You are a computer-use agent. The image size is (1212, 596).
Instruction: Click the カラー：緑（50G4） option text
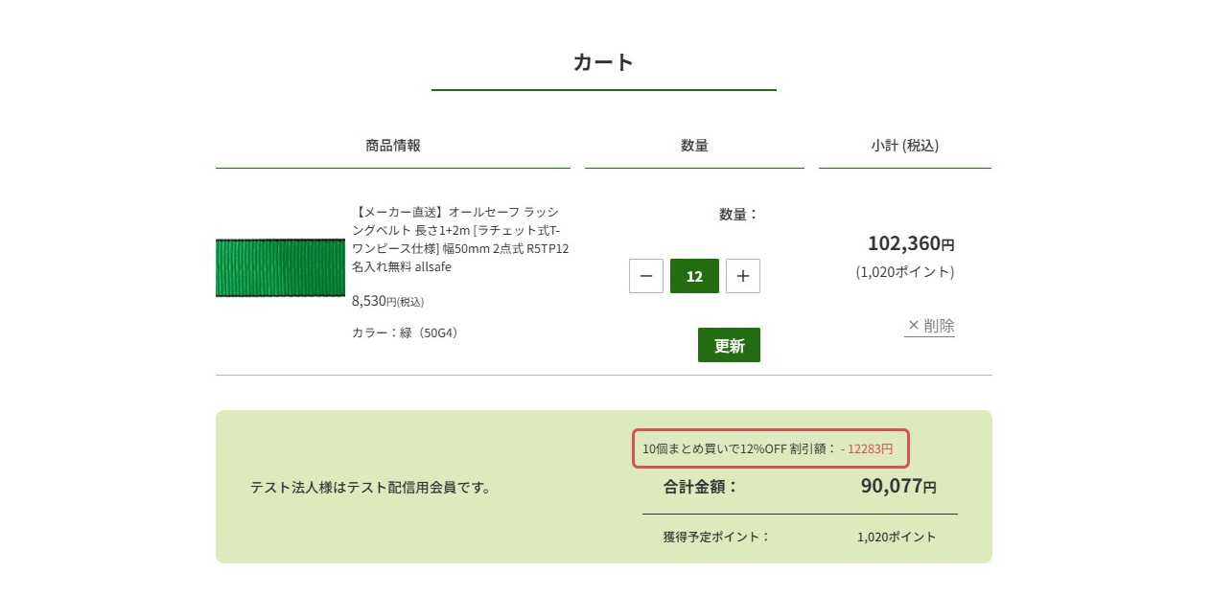click(x=405, y=332)
